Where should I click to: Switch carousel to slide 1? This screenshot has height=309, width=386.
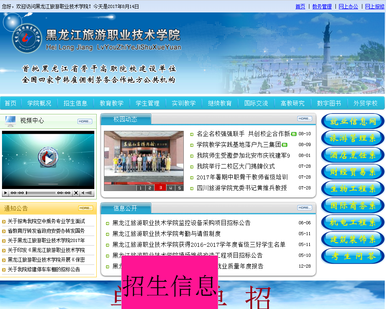[x=140, y=188]
